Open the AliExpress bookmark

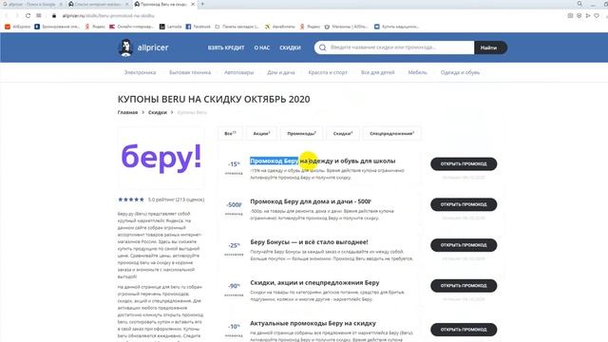[x=17, y=27]
